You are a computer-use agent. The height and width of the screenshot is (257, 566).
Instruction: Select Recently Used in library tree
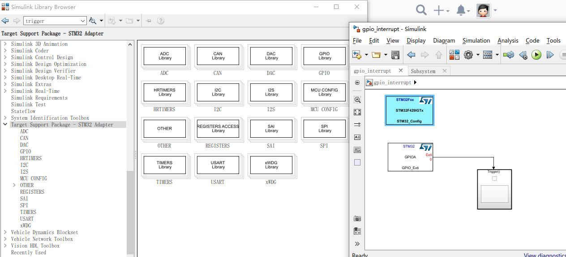(29, 253)
